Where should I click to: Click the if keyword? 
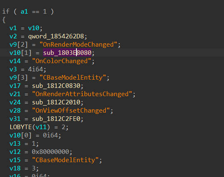point(6,12)
